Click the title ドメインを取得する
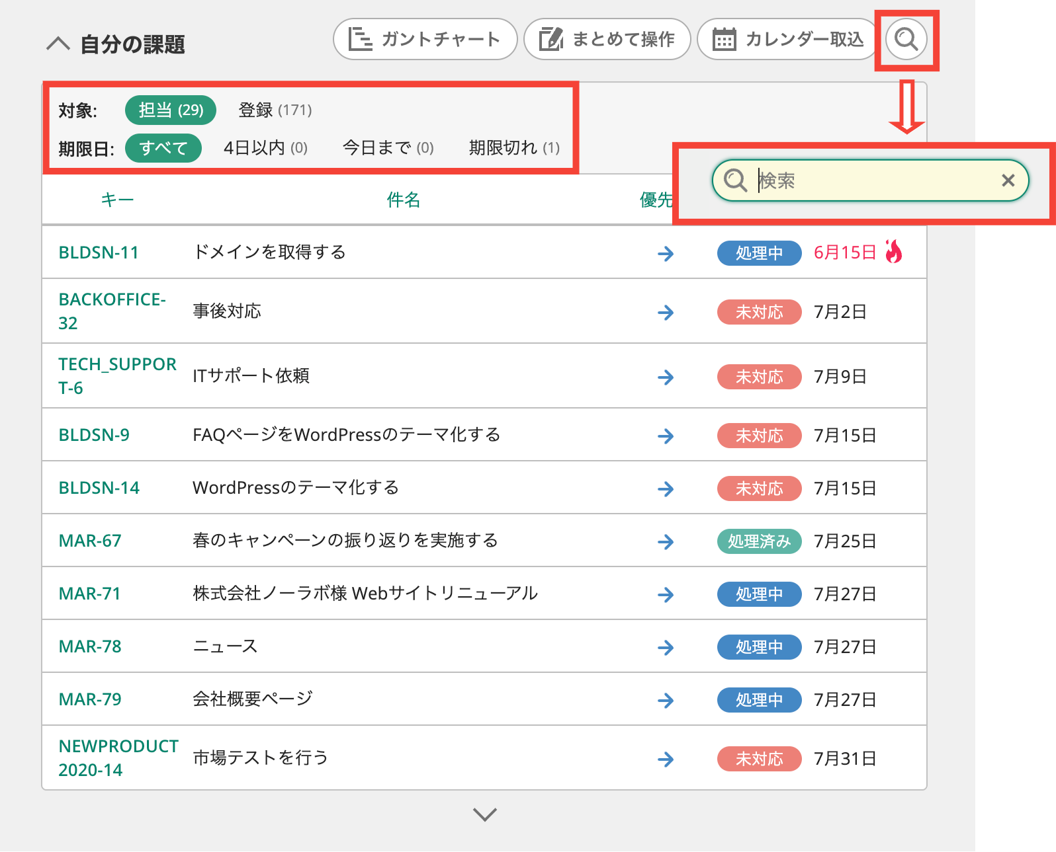Screen dimensions: 1056x852 tap(269, 252)
